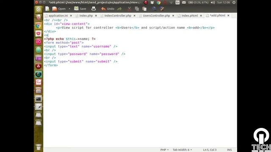Open the pink infinity-logo launcher app

39,42
